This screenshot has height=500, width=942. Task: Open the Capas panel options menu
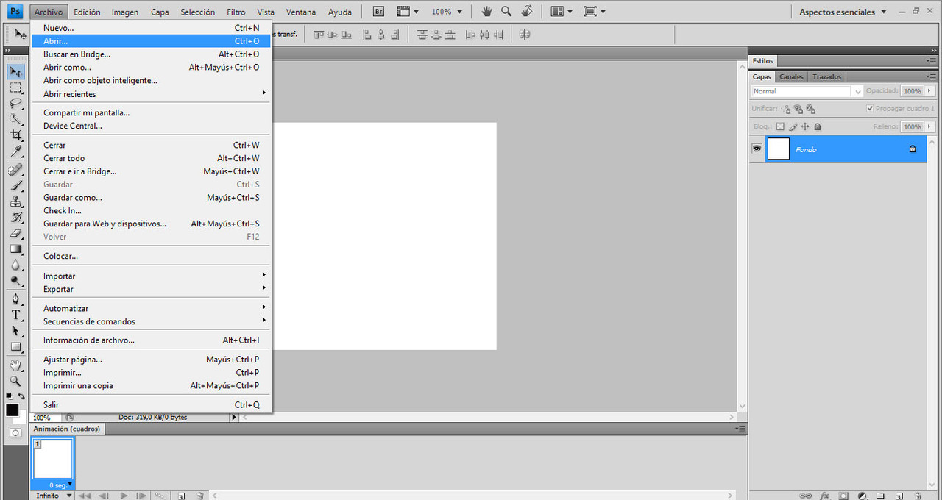[x=931, y=76]
